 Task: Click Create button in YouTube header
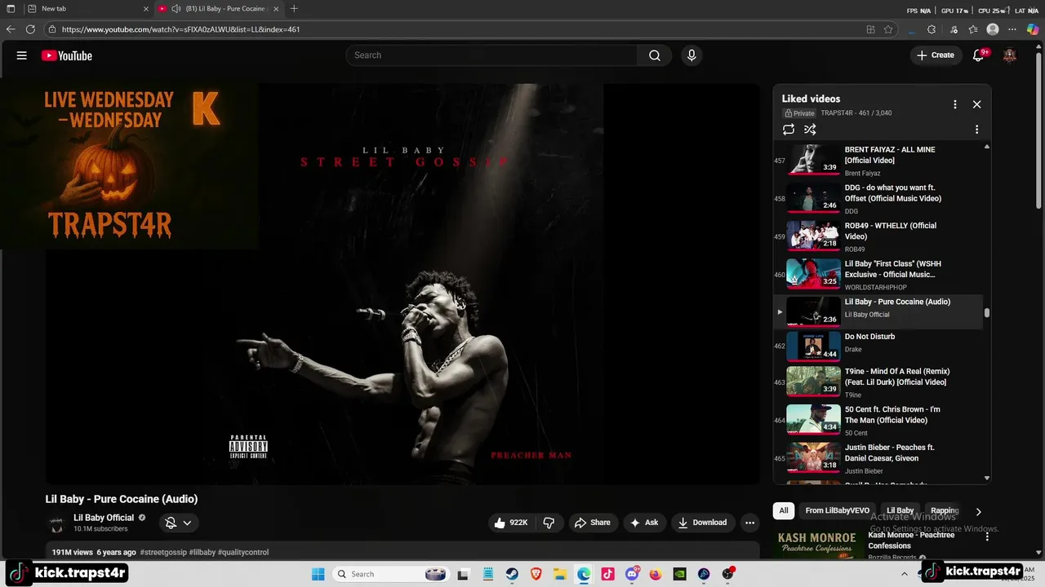point(936,55)
